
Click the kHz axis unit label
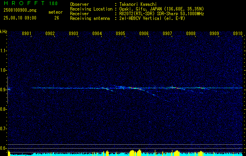tap(4, 32)
